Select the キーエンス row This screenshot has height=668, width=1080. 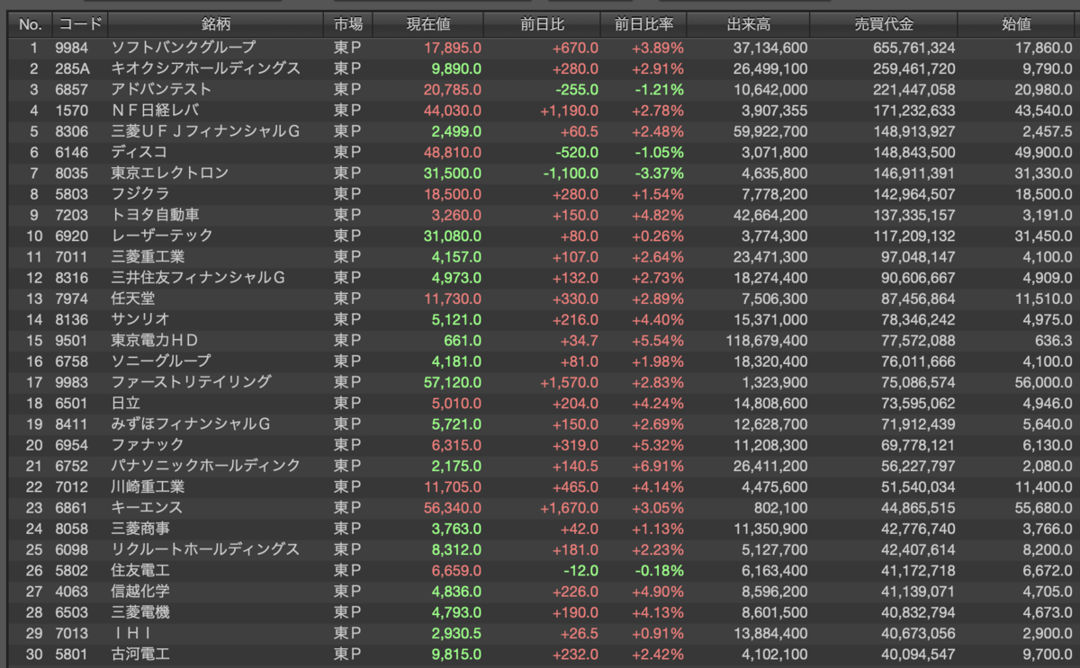540,508
